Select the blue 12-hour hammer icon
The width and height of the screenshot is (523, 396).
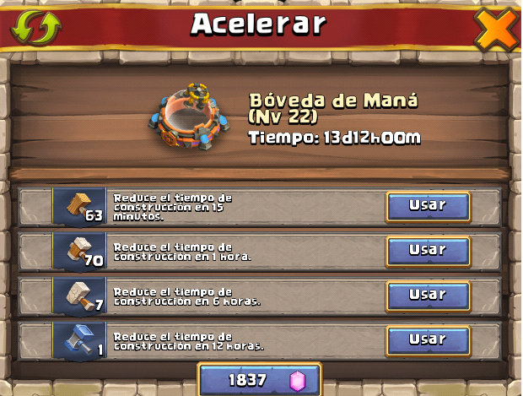coord(79,341)
